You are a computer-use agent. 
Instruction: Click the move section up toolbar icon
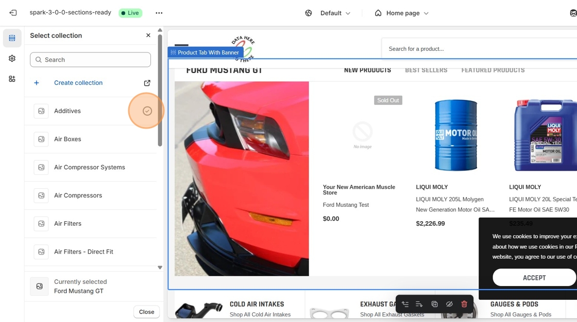[x=405, y=304]
